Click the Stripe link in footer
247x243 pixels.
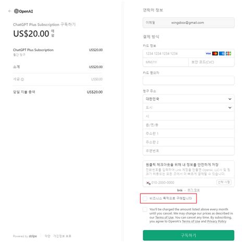coord(33,236)
